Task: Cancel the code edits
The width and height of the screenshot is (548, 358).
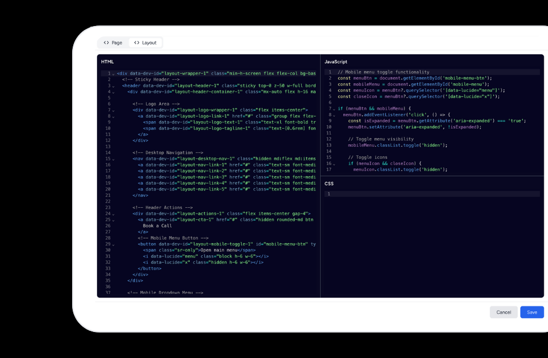Action: 504,312
